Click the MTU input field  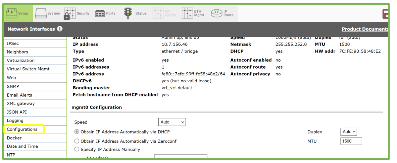(351, 141)
